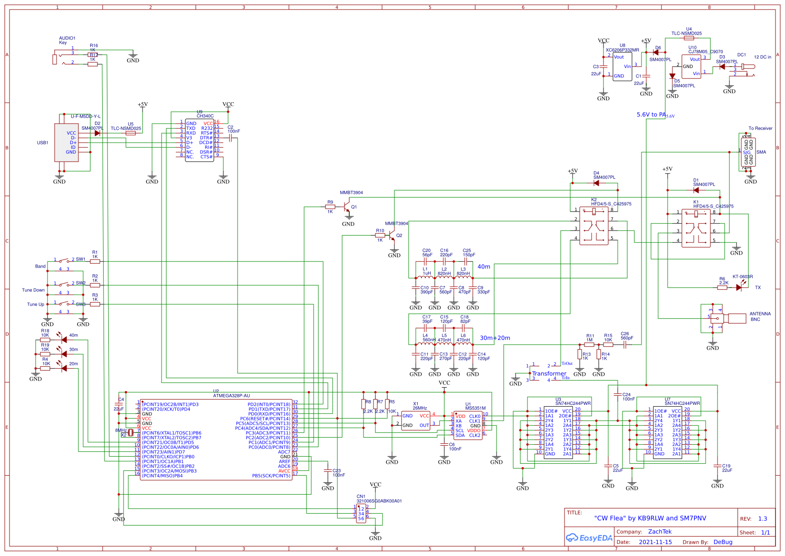Open the CN1 321006SG0ABK00A01 connector
Image resolution: width=785 pixels, height=556 pixels.
pos(362,514)
